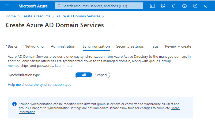This screenshot has height=120, width=215.
Task: Open the Help question mark icon
Action: 195,6
